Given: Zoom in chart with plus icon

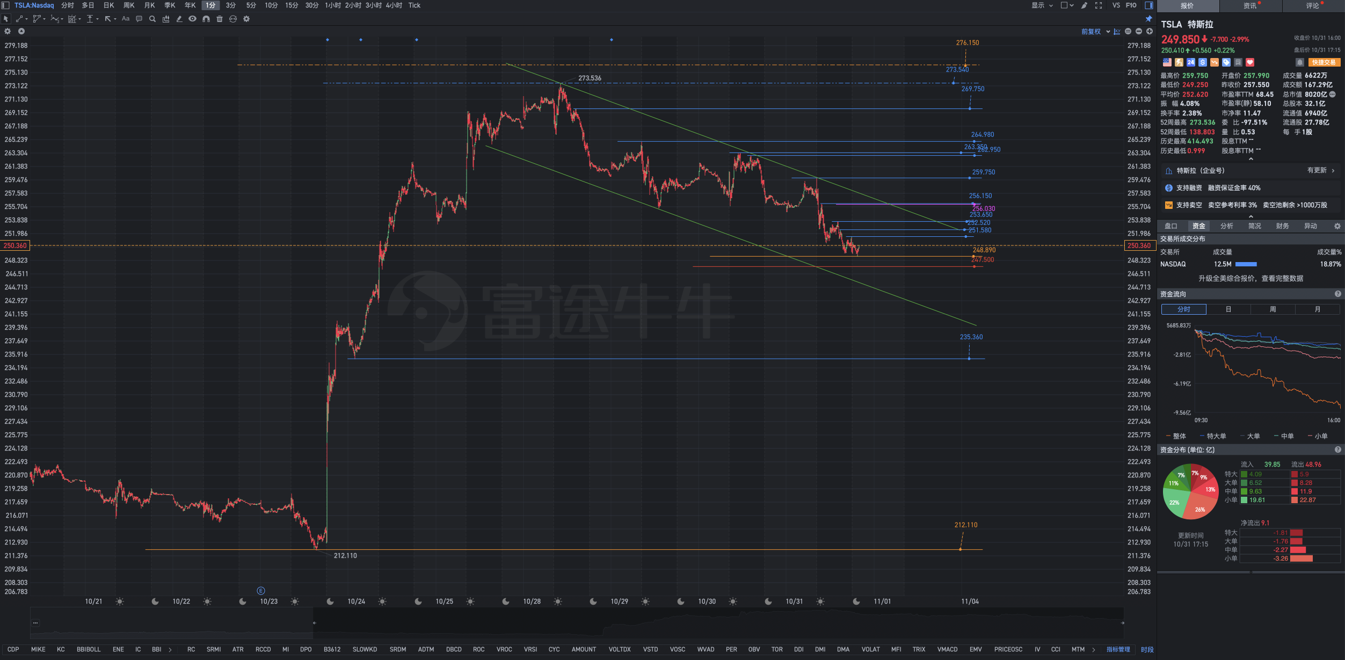Looking at the screenshot, I should (x=1150, y=32).
